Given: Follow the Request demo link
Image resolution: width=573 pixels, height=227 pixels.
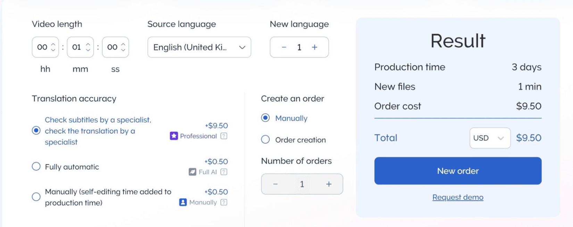Looking at the screenshot, I should coord(458,197).
